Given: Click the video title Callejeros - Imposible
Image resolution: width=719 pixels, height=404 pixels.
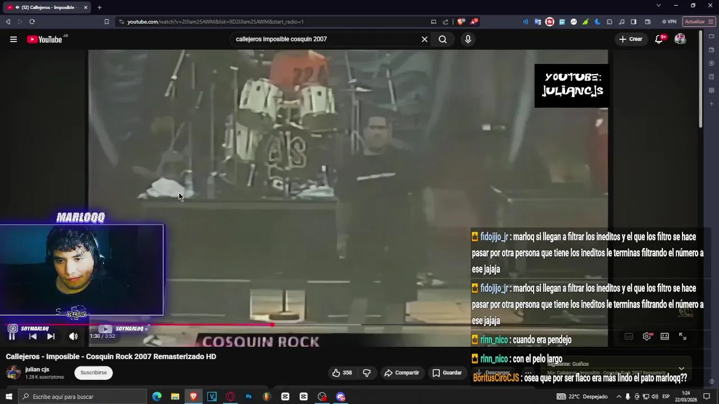Looking at the screenshot, I should [x=111, y=356].
